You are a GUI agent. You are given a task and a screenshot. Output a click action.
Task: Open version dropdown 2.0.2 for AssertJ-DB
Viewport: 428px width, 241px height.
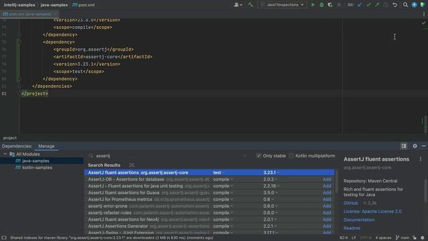pyautogui.click(x=270, y=179)
